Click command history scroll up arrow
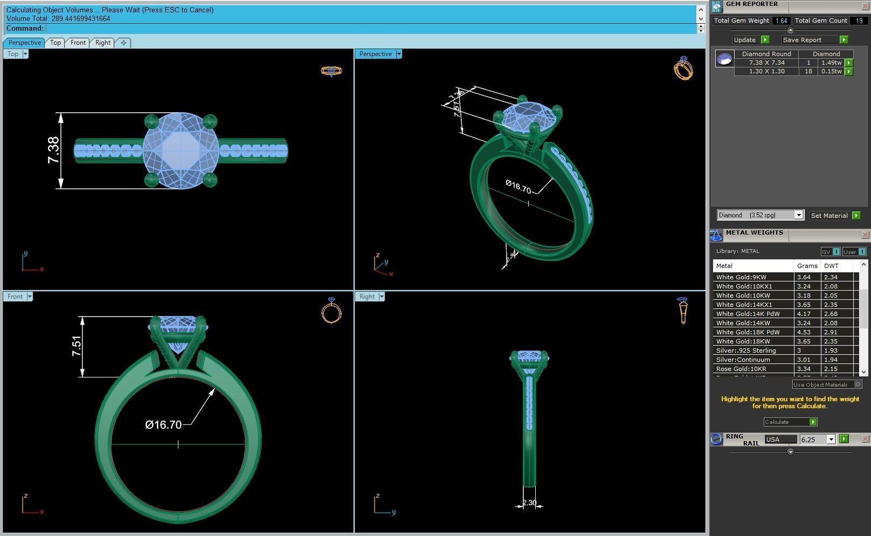 click(x=701, y=10)
